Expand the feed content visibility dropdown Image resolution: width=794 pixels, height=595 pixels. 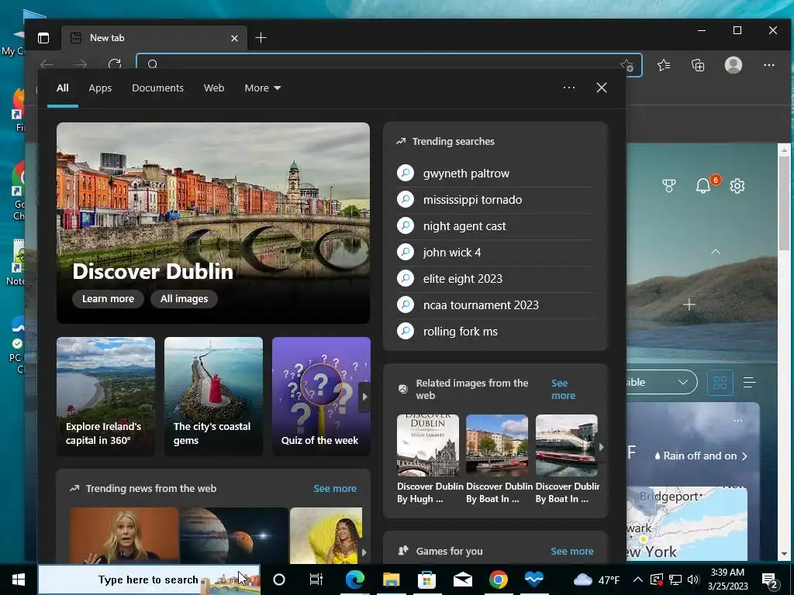662,382
